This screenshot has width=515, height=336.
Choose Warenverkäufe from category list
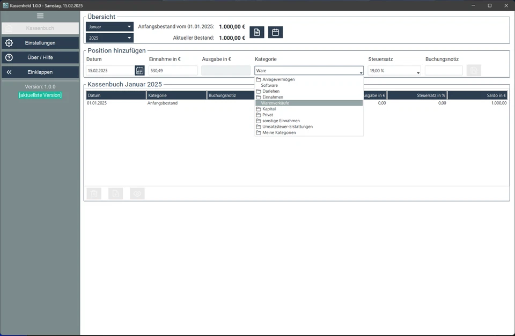(309, 103)
